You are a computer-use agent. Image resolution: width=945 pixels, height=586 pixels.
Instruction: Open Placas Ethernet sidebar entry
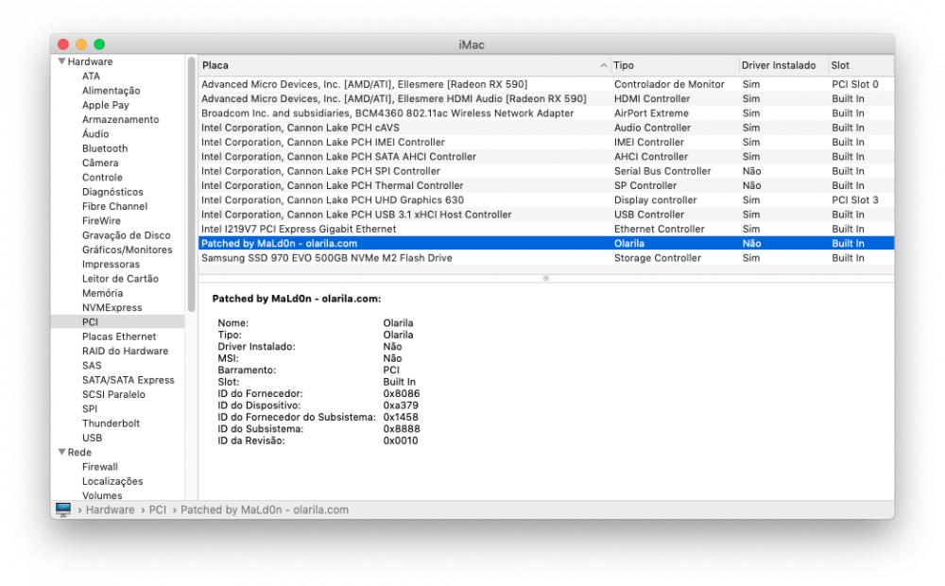[x=119, y=336]
